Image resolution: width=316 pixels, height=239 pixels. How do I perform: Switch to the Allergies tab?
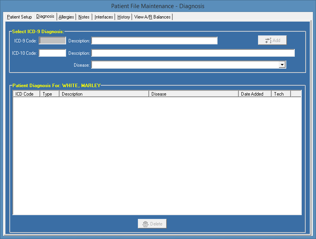point(66,17)
